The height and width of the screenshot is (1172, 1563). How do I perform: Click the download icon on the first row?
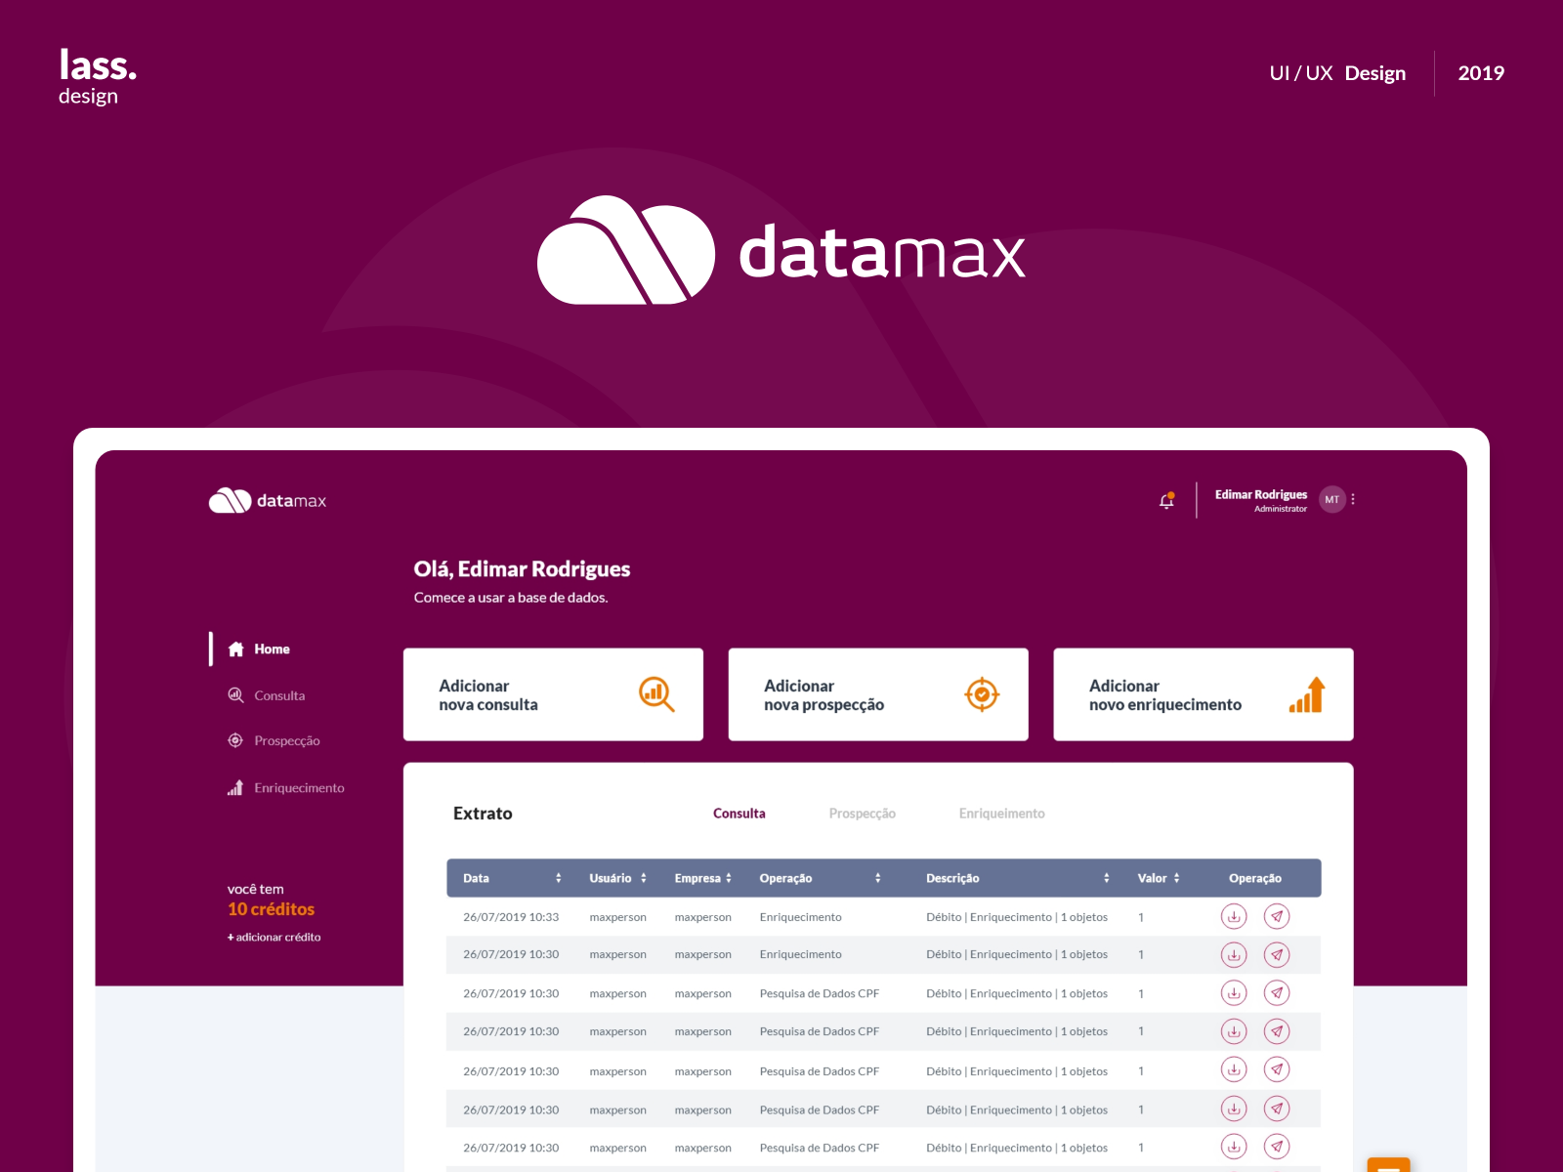(x=1234, y=916)
